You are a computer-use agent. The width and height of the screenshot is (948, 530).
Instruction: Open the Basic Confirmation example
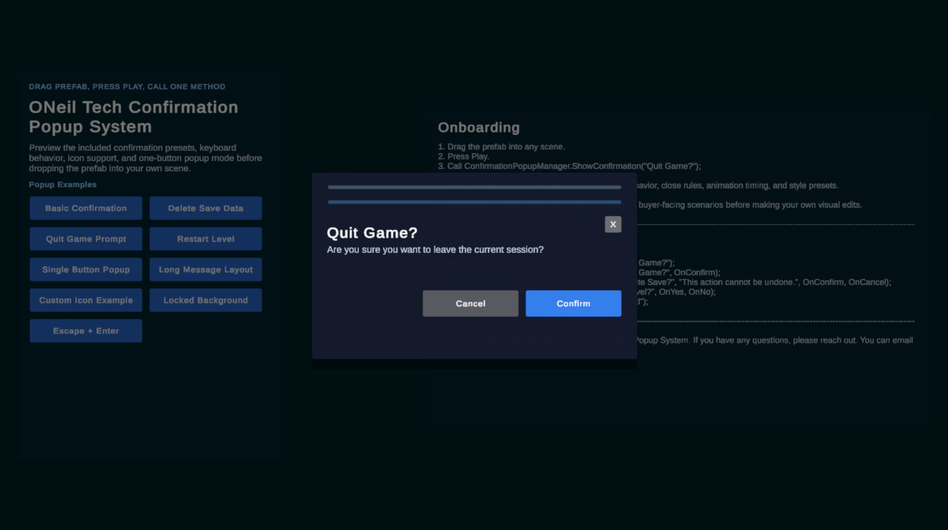coord(86,209)
